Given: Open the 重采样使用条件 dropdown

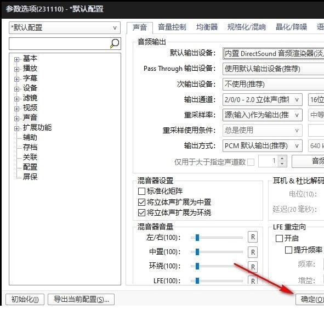Looking at the screenshot, I should [263, 130].
